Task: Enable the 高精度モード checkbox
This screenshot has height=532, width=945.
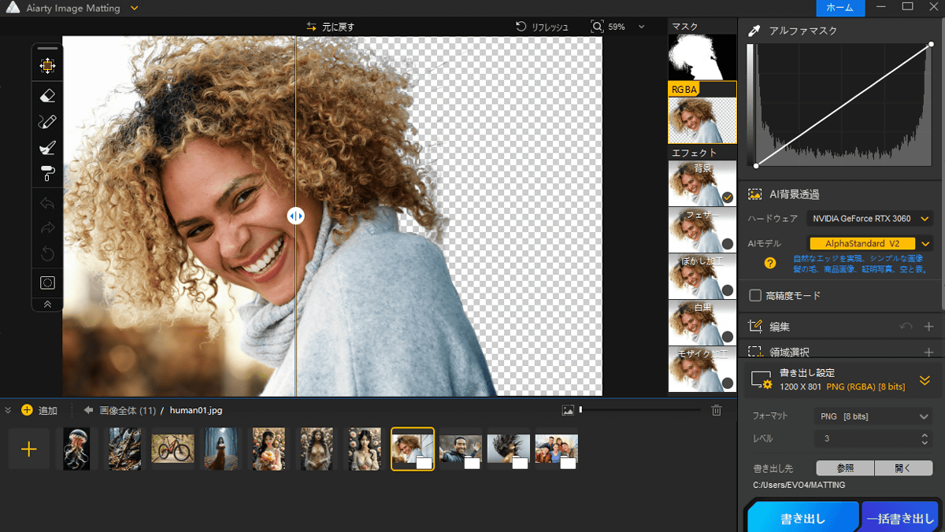Action: pyautogui.click(x=755, y=296)
